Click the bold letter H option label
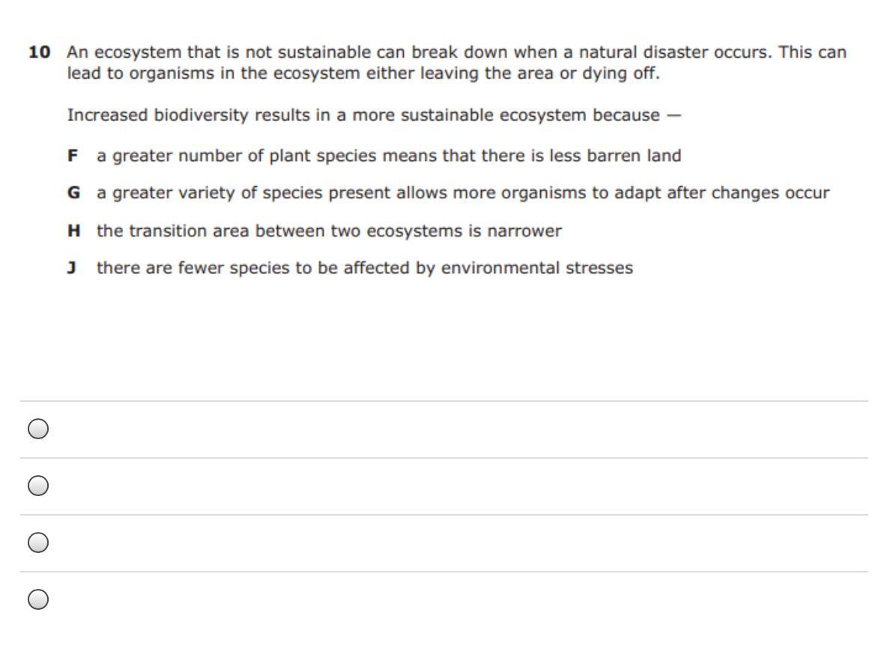The height and width of the screenshot is (651, 872). [x=73, y=230]
